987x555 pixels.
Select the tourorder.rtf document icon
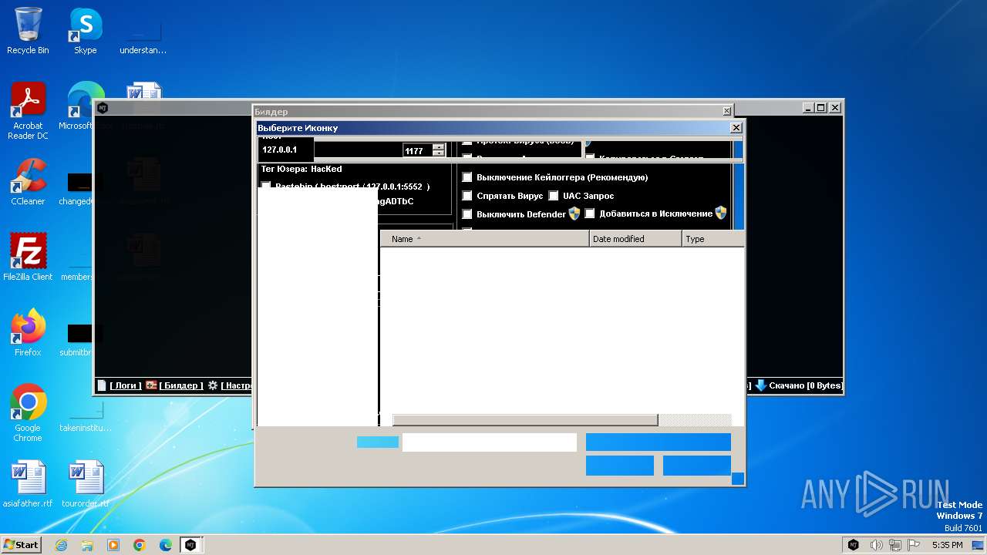coord(85,483)
